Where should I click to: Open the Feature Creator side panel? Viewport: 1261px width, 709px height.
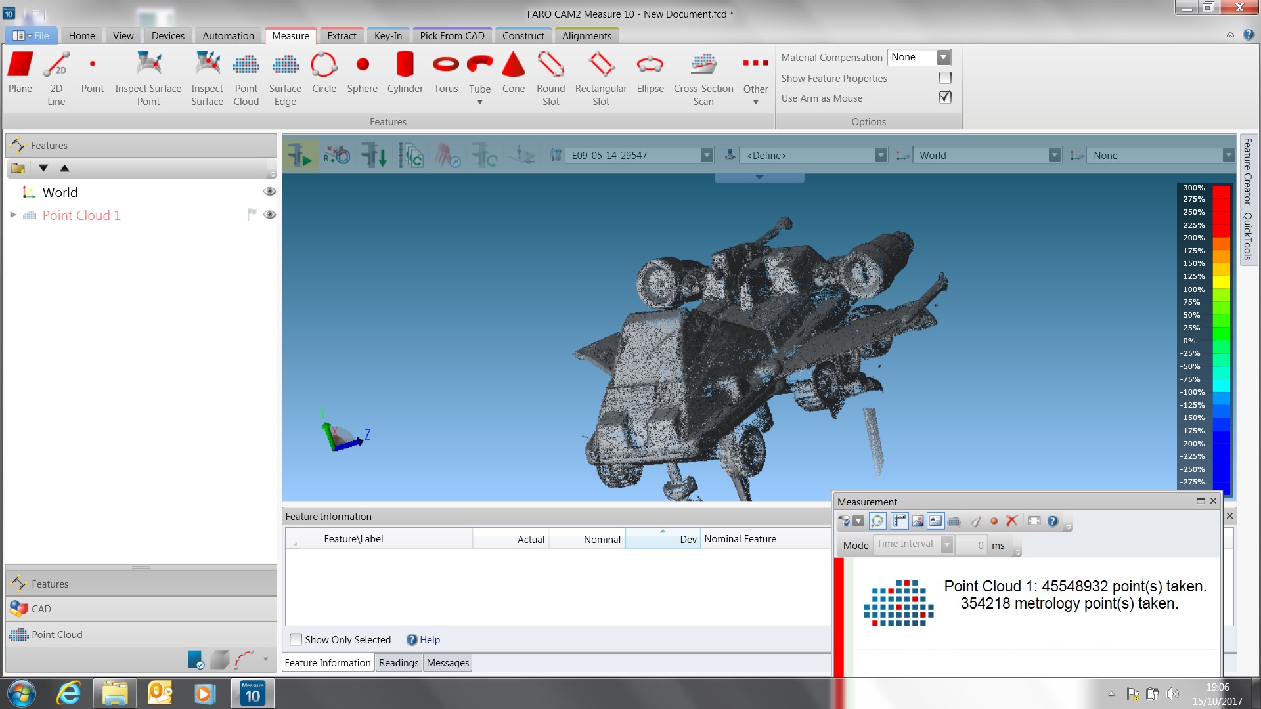tap(1248, 171)
